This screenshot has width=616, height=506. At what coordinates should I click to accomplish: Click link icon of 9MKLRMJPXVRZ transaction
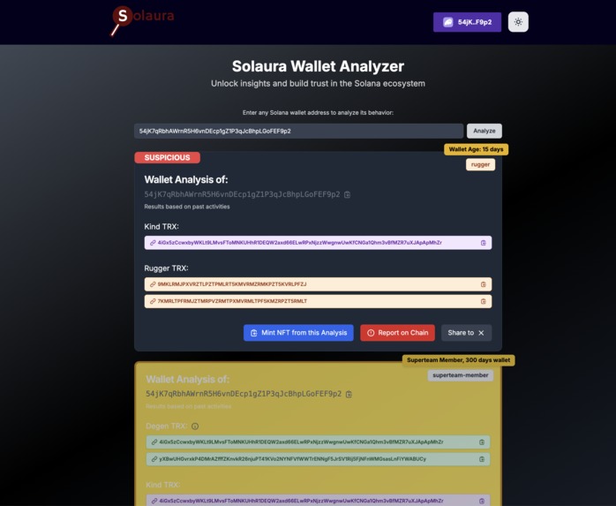(x=153, y=284)
